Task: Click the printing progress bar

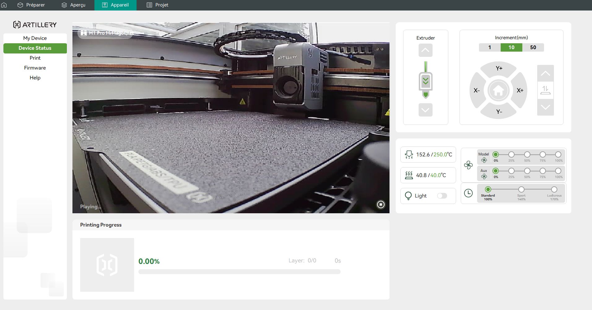Action: (x=239, y=272)
